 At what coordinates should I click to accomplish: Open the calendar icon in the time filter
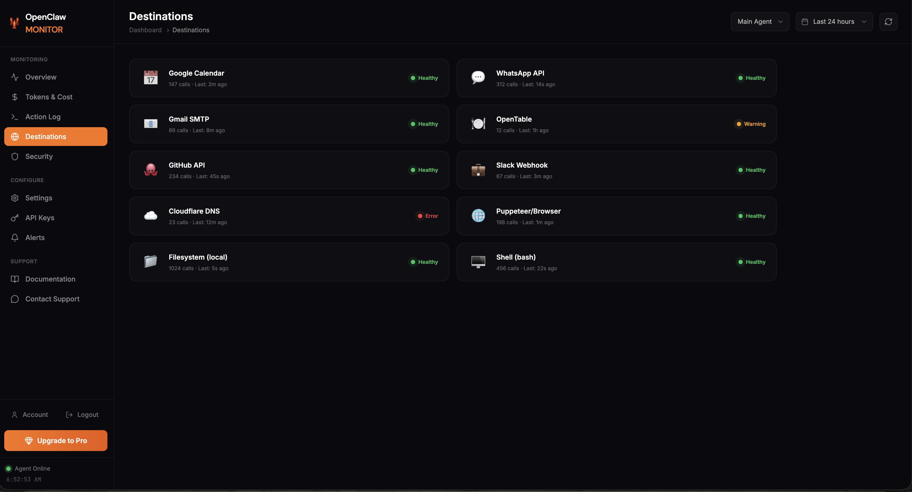pos(805,22)
